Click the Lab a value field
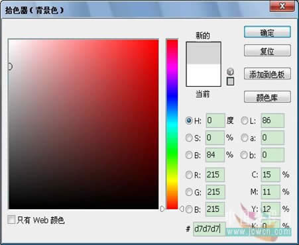Viewport: 299px width, 245px height. coord(272,138)
